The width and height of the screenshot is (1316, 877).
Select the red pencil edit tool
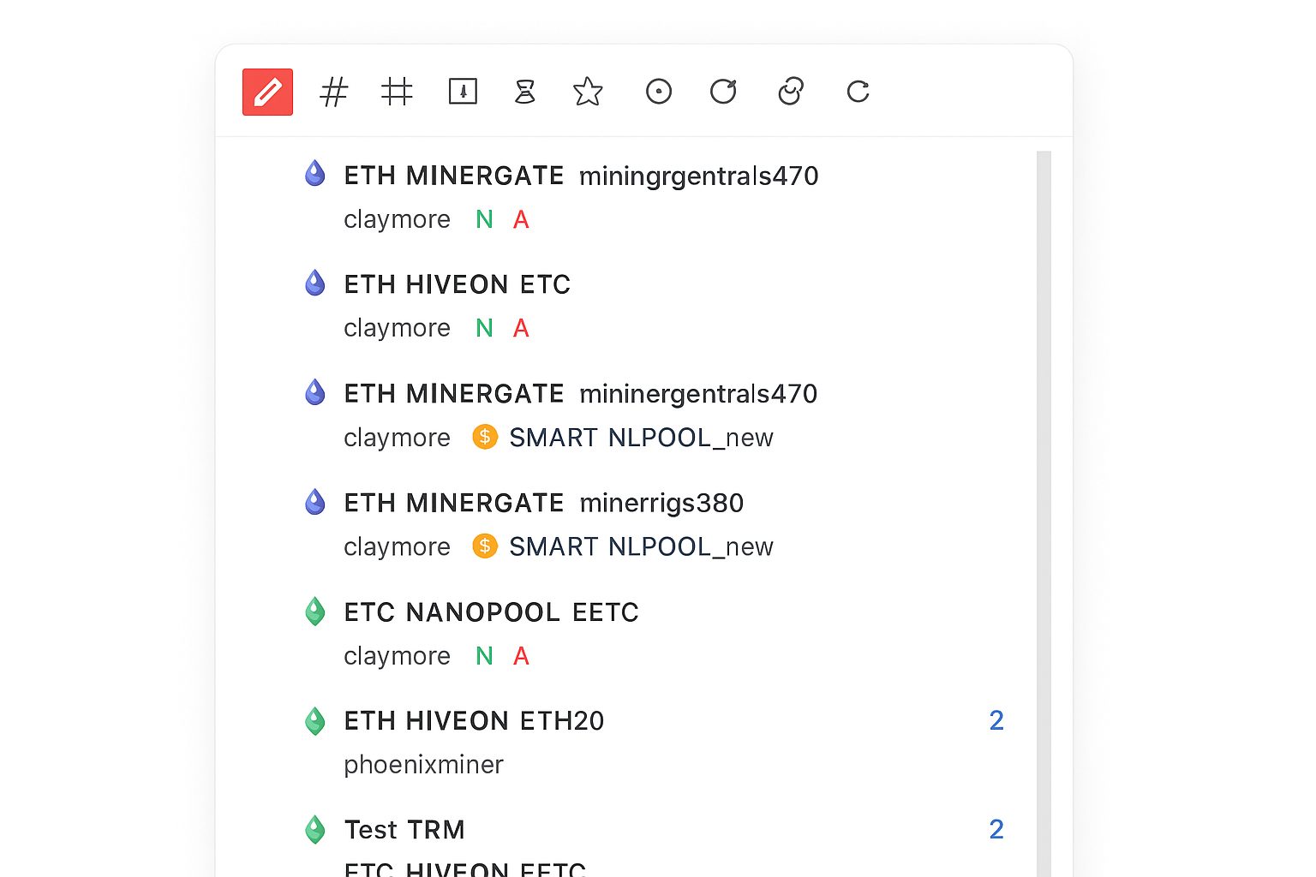pos(266,92)
